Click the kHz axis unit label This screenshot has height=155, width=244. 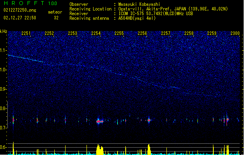tap(3, 31)
